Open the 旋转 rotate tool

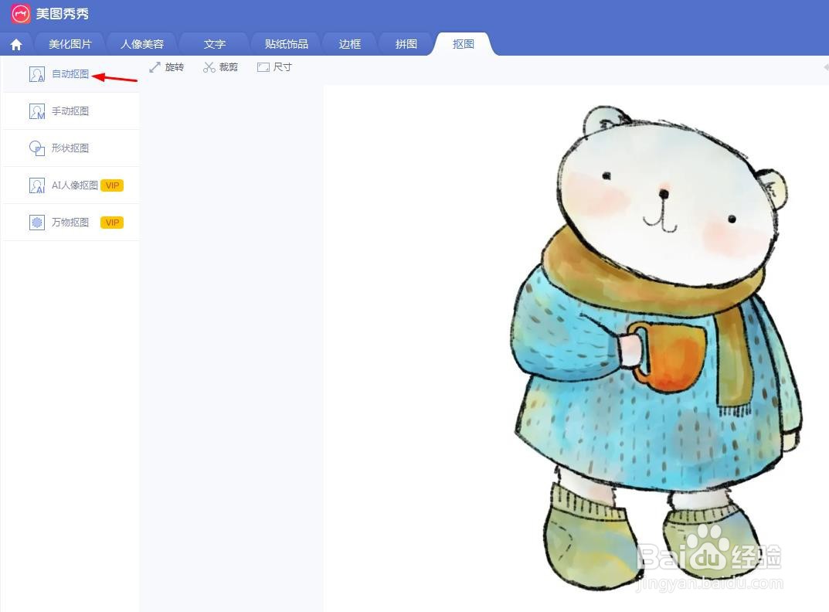point(175,67)
